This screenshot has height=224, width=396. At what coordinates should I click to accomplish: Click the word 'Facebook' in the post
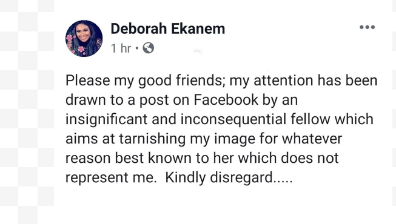pos(226,100)
